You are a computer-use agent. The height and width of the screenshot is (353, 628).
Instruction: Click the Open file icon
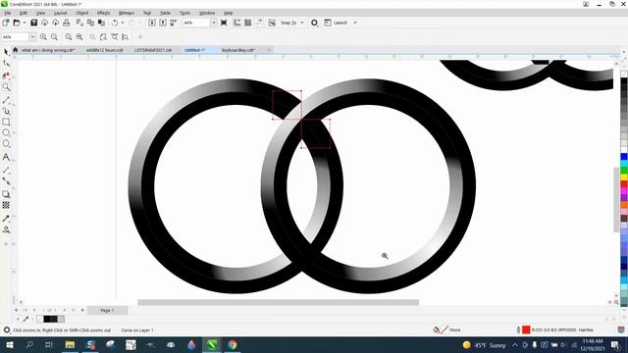point(17,23)
